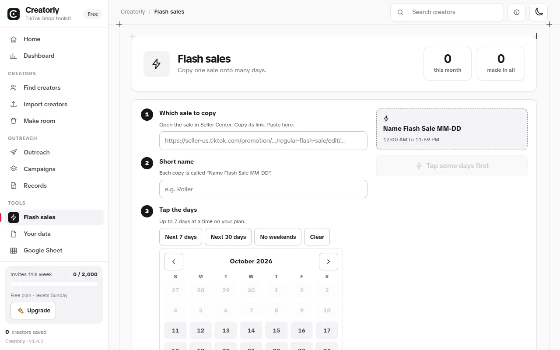Open Outreach paper plane icon
This screenshot has width=560, height=350.
point(14,152)
